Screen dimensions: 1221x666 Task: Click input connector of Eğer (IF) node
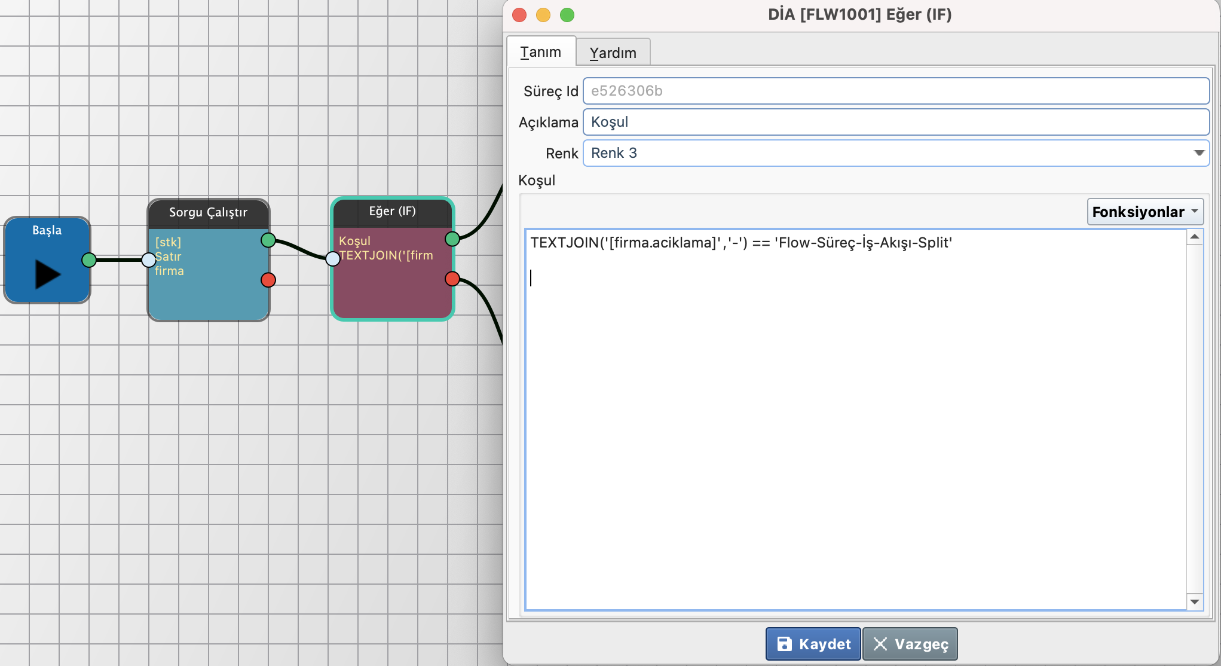333,259
